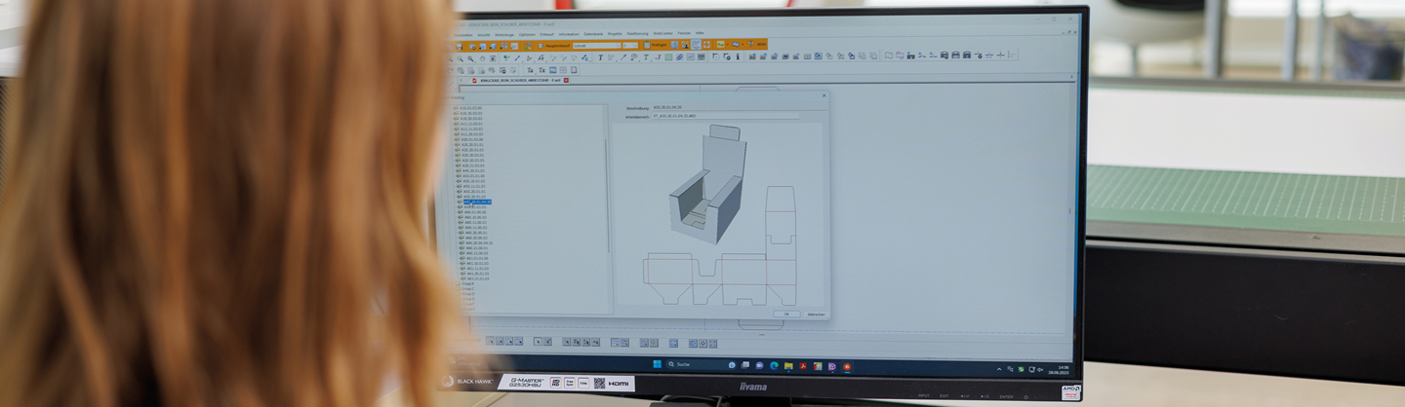
Task: Click the Abbrechen button in dialog
Action: click(x=816, y=314)
